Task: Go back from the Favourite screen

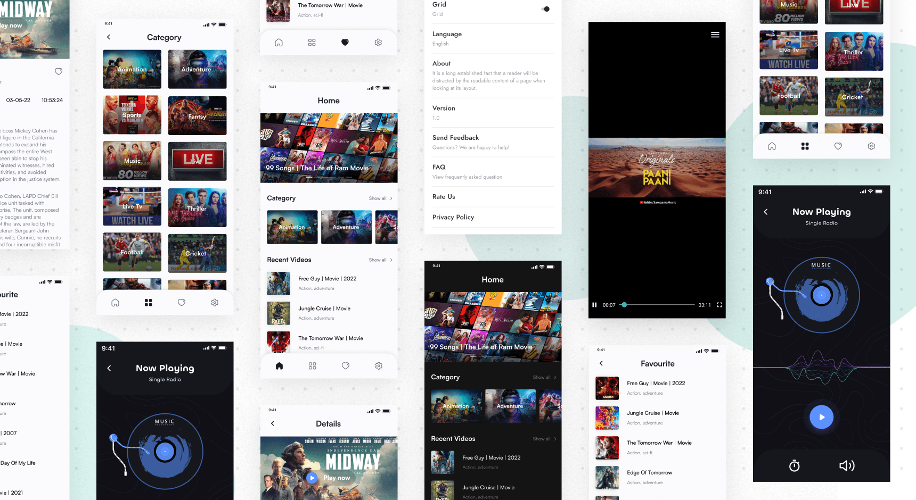Action: pos(601,363)
